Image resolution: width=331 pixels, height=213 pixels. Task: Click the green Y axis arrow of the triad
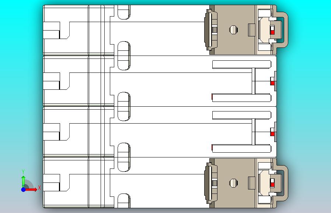tap(24, 181)
